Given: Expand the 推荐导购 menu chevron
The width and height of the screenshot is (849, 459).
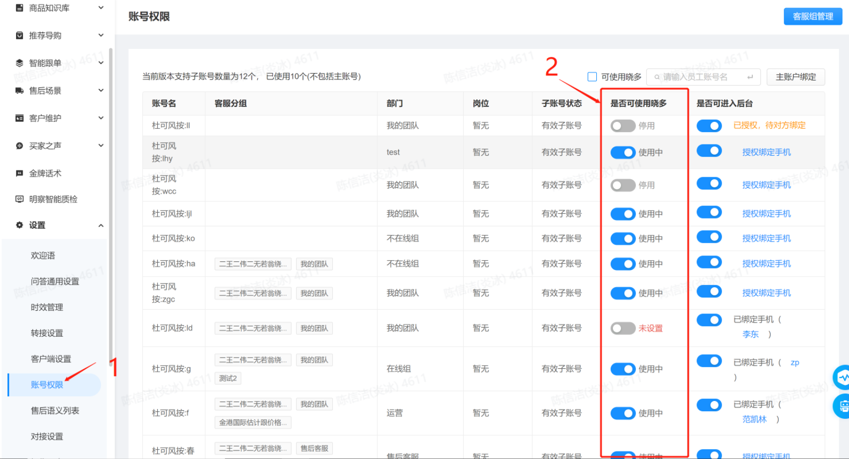Looking at the screenshot, I should (101, 35).
